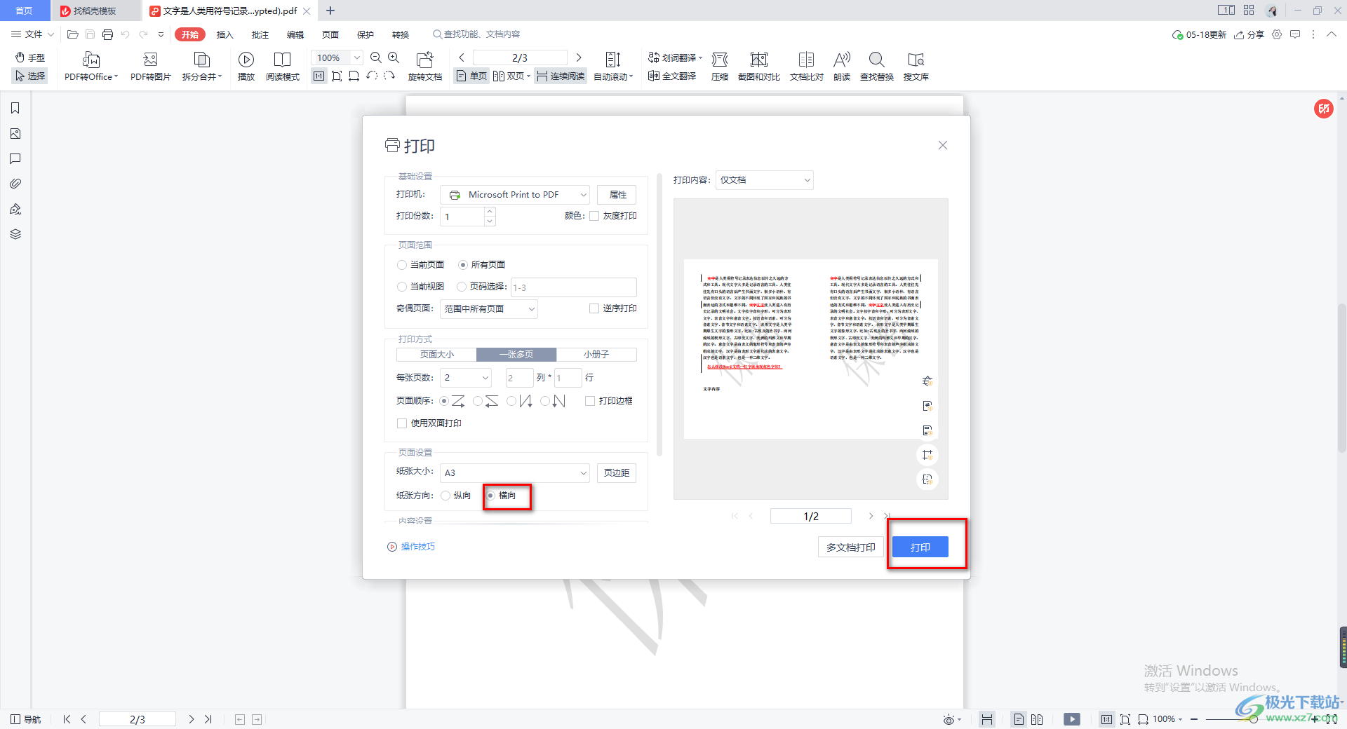Select 纵向 portrait orientation
1347x729 pixels.
[445, 496]
